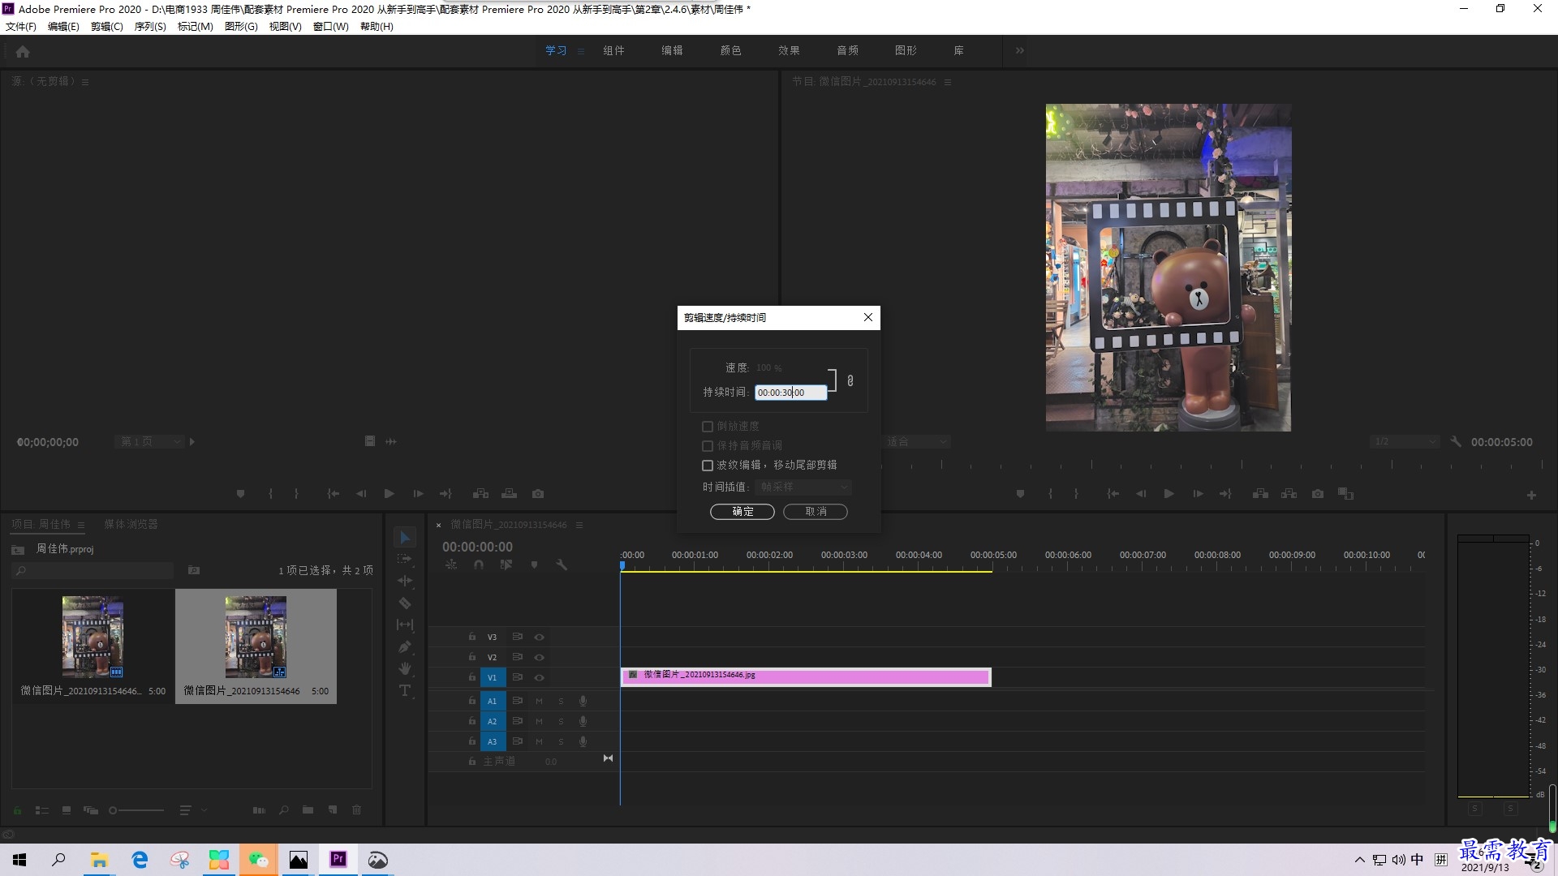This screenshot has width=1558, height=876.
Task: Close the 剪辑速度/持续时间 dialog
Action: click(x=868, y=317)
